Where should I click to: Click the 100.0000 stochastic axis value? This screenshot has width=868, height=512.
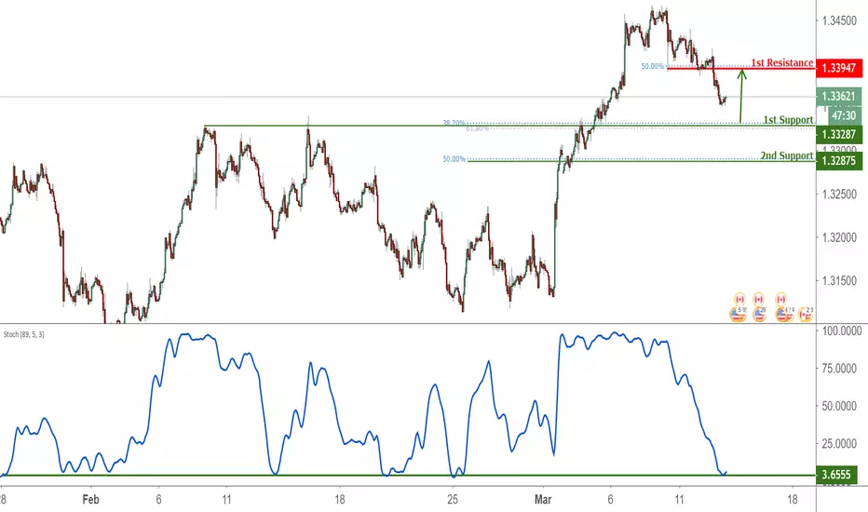click(841, 331)
